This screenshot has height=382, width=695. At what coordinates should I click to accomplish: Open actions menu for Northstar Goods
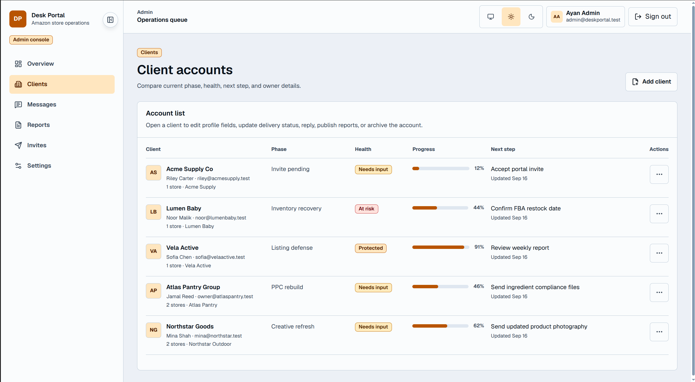tap(659, 332)
